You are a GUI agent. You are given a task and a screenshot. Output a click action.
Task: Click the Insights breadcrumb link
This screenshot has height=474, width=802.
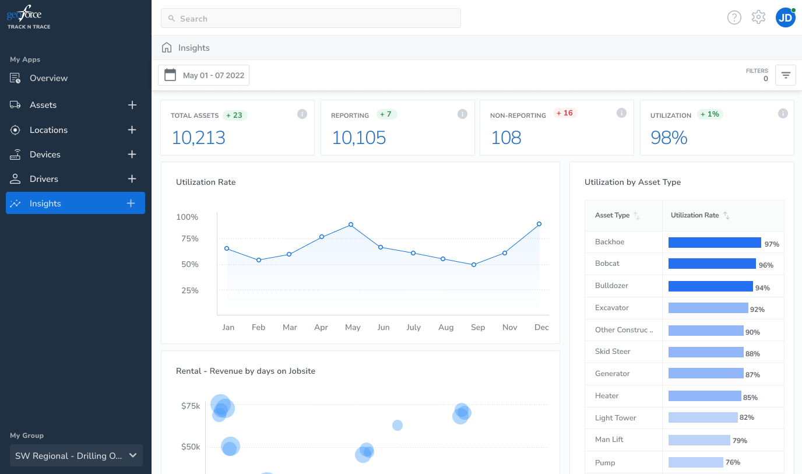click(194, 48)
